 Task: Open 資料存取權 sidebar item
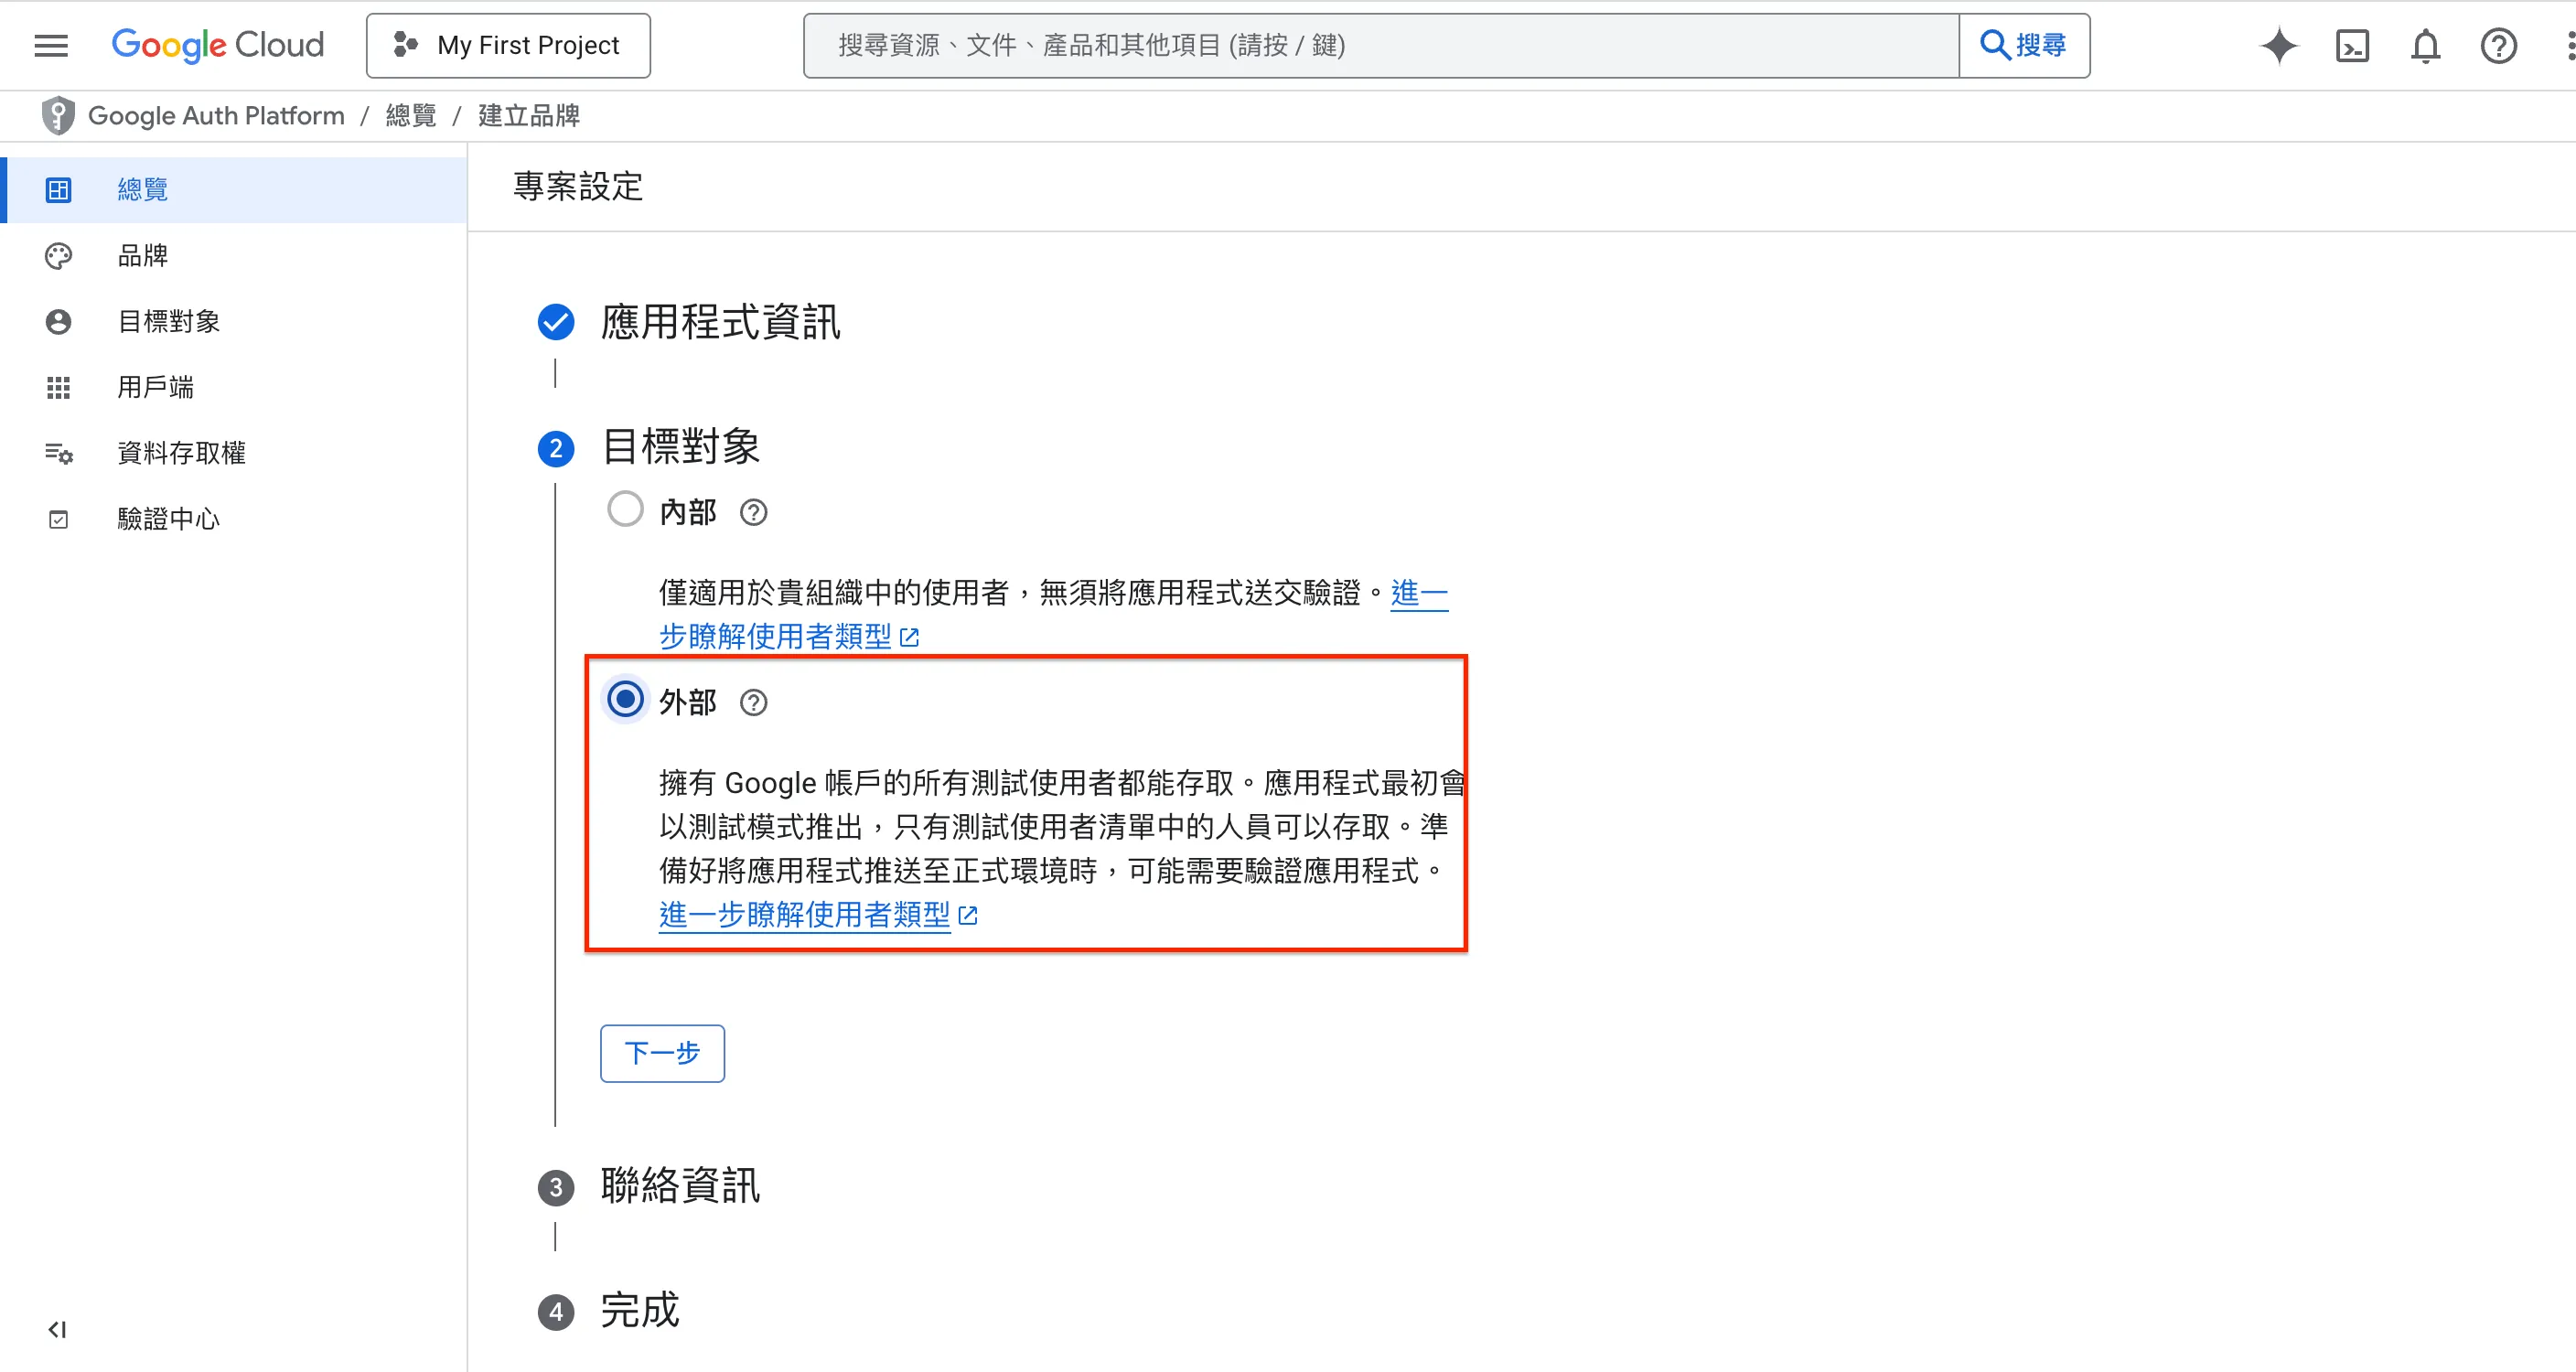point(181,453)
